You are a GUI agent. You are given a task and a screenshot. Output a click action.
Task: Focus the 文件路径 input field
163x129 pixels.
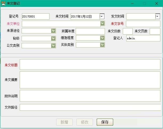point(90,107)
